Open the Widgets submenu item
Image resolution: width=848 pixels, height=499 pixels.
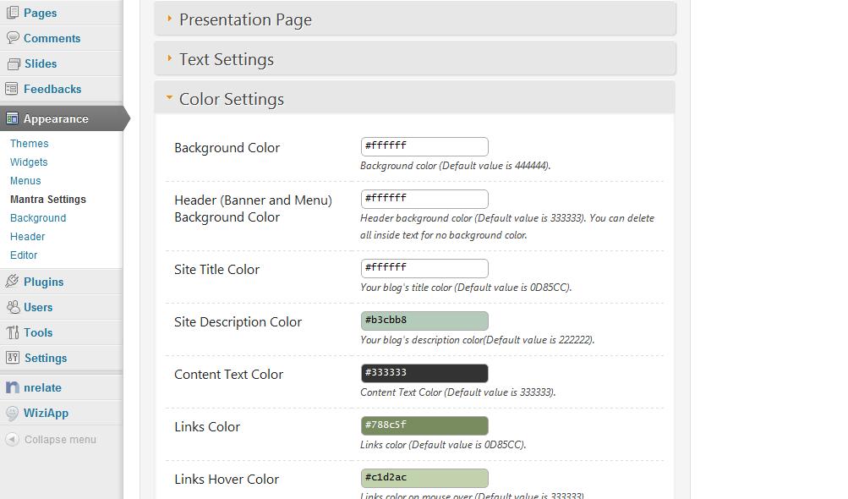pyautogui.click(x=29, y=162)
